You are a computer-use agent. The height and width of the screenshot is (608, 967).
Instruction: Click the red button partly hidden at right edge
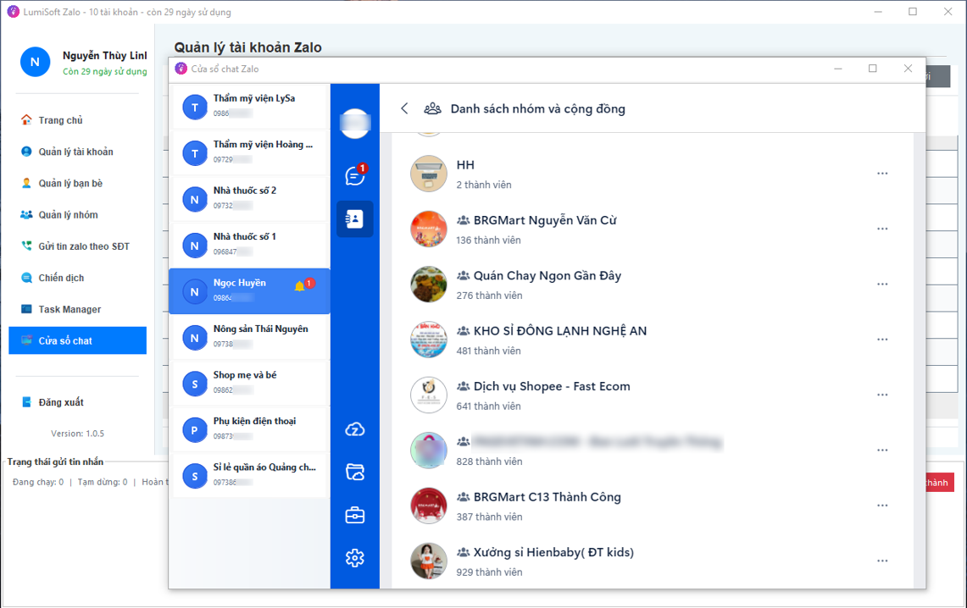tap(940, 483)
